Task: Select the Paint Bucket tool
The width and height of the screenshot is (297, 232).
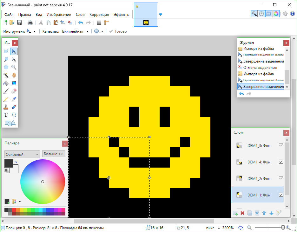Action: coord(6,83)
